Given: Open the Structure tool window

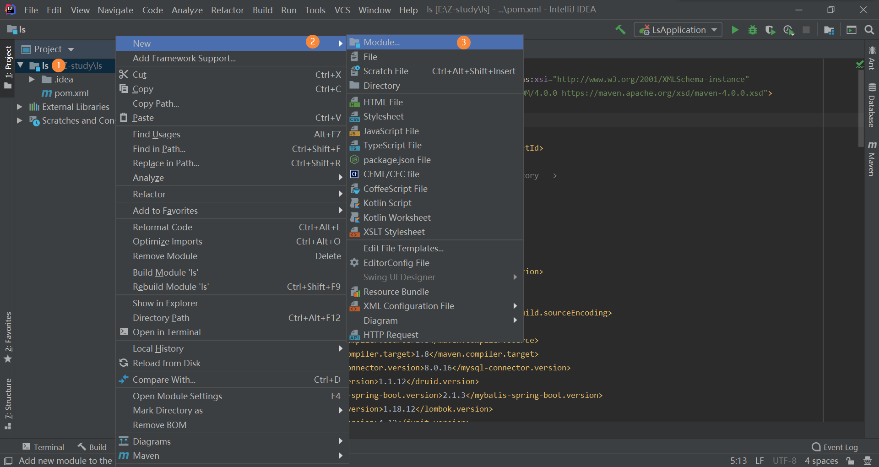Looking at the screenshot, I should (x=8, y=404).
